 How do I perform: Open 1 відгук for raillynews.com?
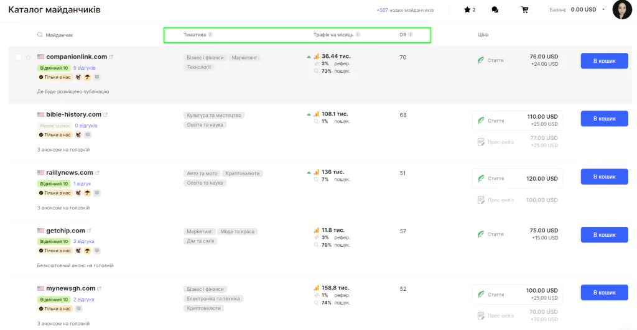pos(82,184)
